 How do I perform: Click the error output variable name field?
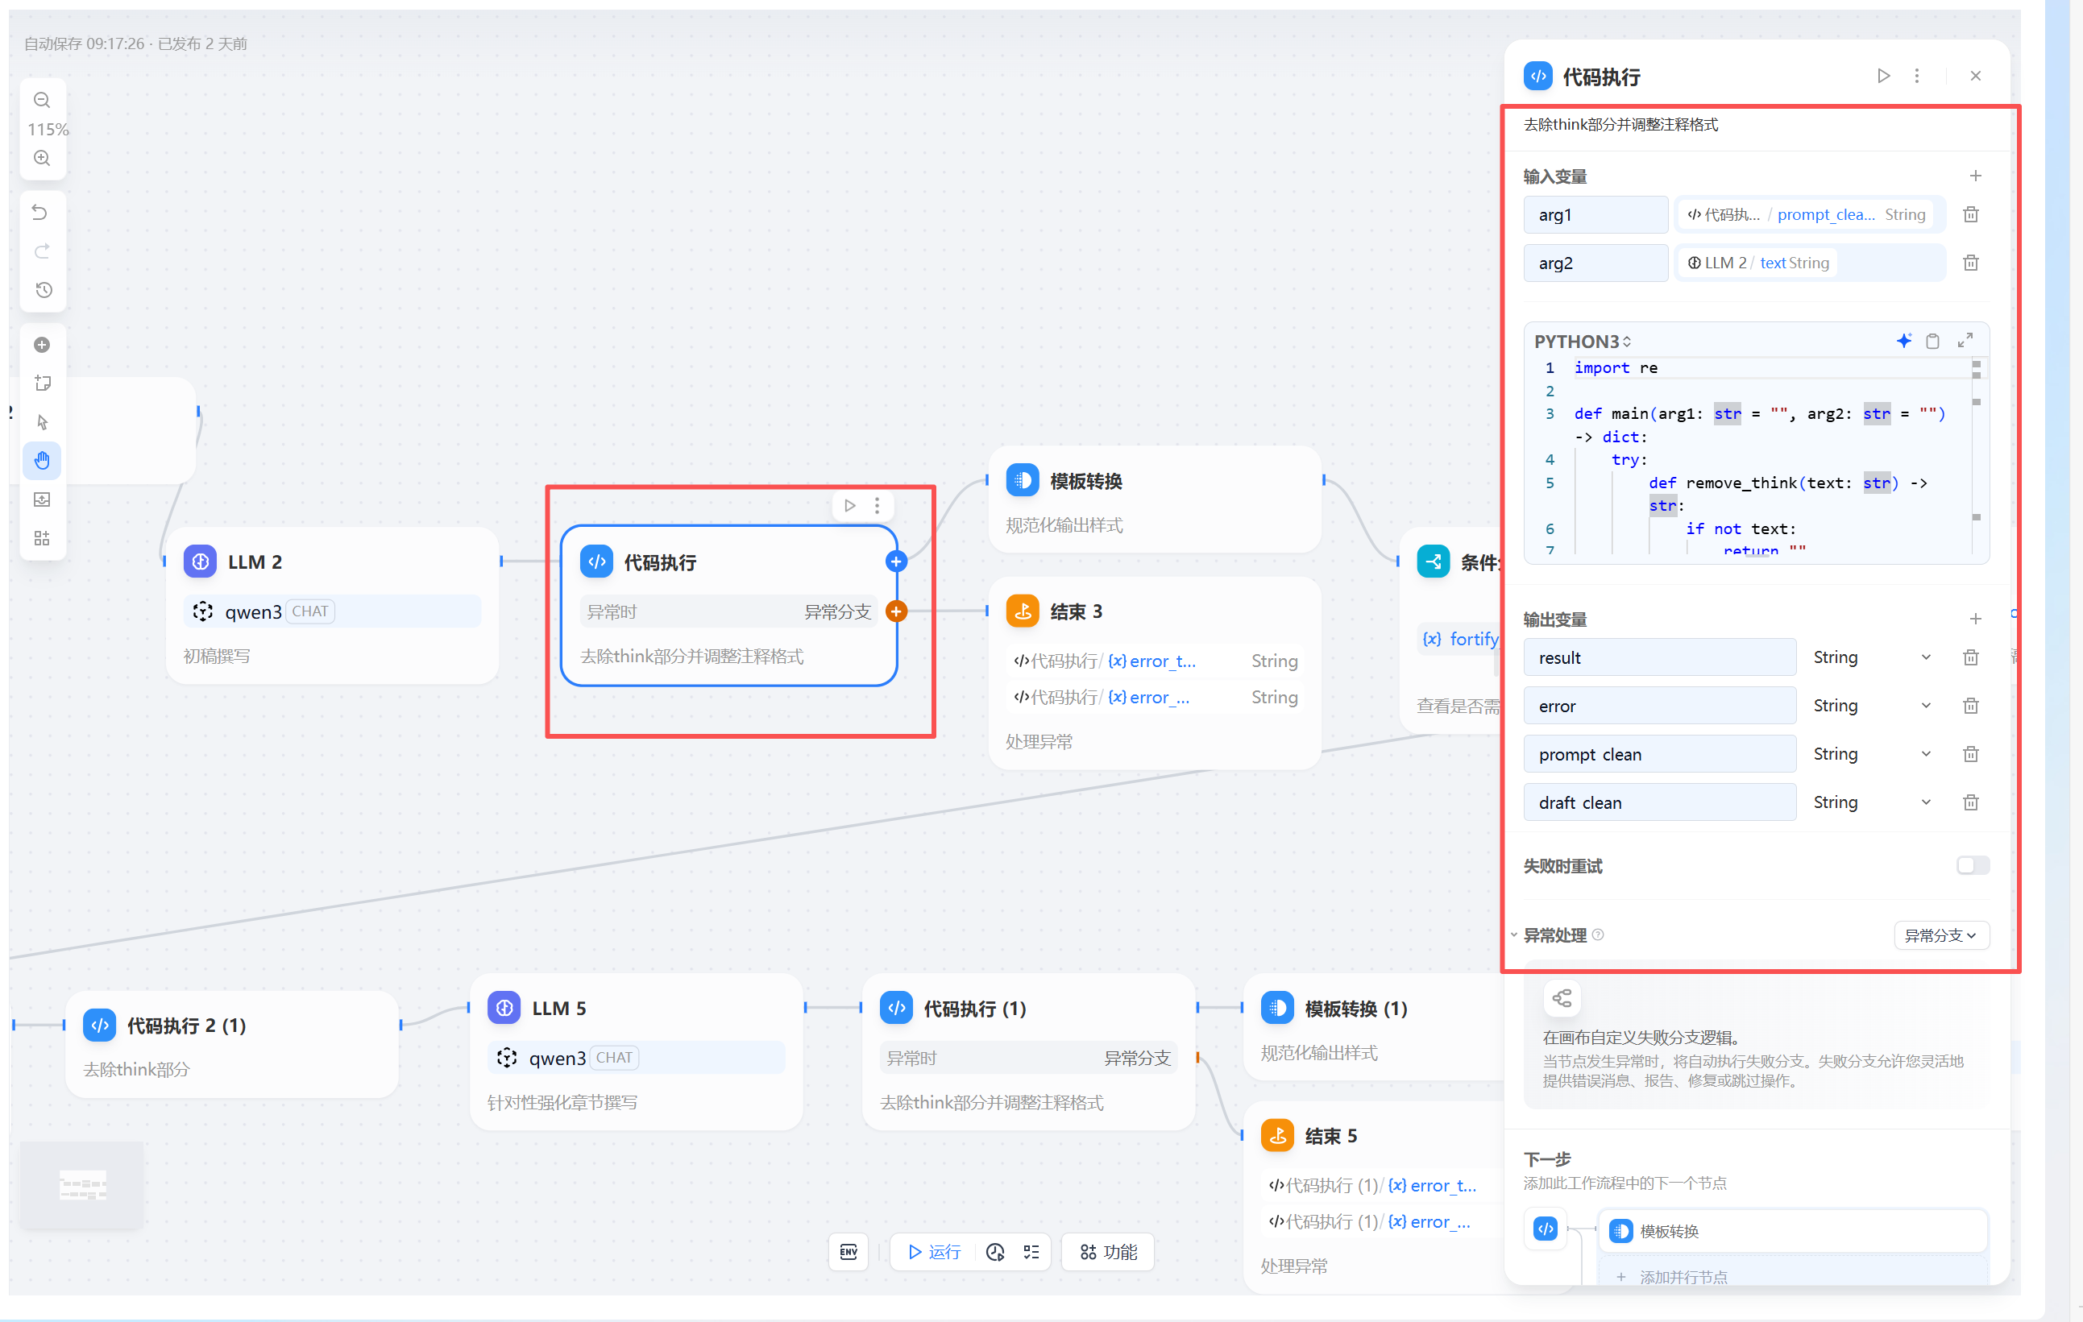1658,707
